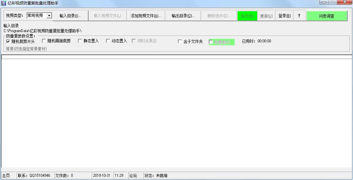The image size is (353, 180).
Task: Open the 视频类型 dropdown arrow
Action: point(49,16)
